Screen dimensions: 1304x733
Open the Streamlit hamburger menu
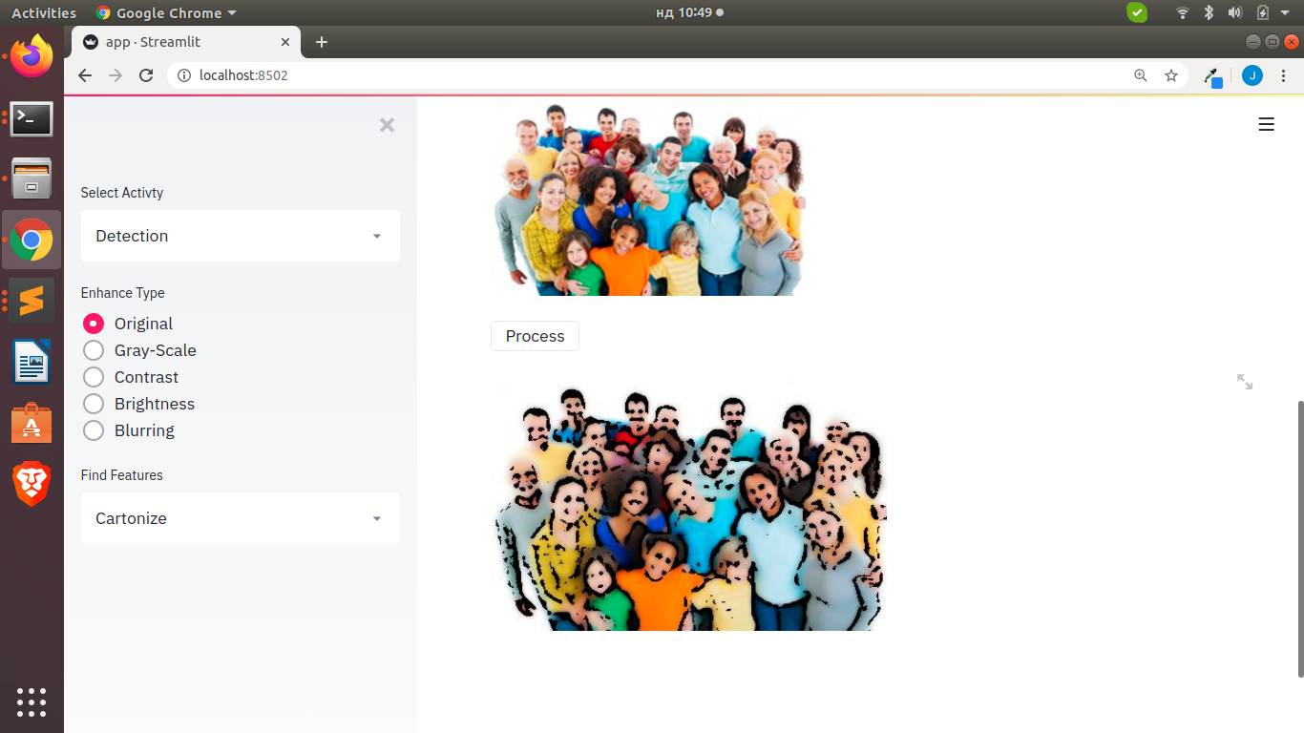pos(1266,124)
